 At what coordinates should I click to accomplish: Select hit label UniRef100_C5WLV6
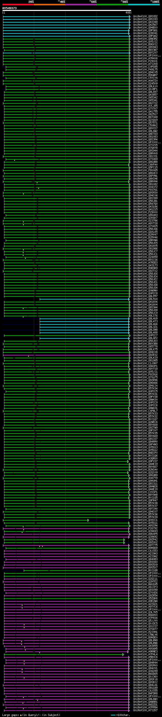(x=145, y=635)
